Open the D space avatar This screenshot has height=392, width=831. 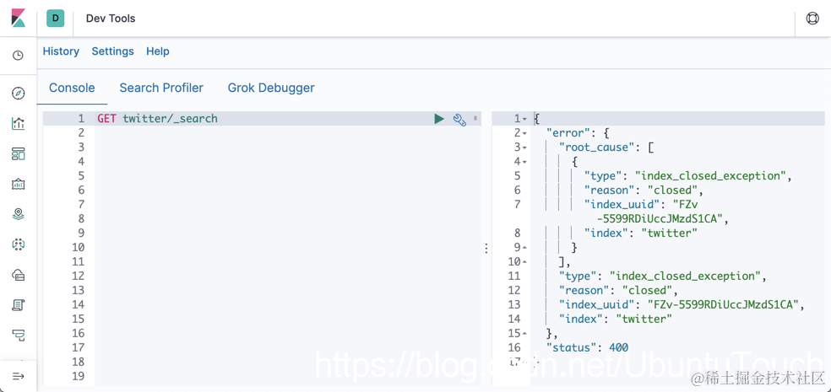[x=55, y=19]
